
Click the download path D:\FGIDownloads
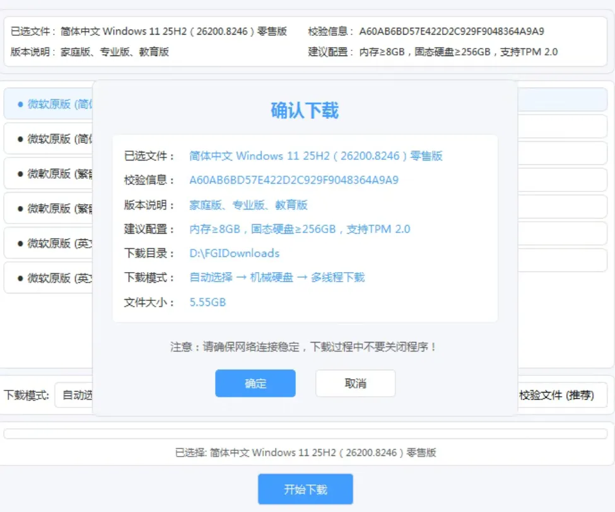tap(234, 253)
